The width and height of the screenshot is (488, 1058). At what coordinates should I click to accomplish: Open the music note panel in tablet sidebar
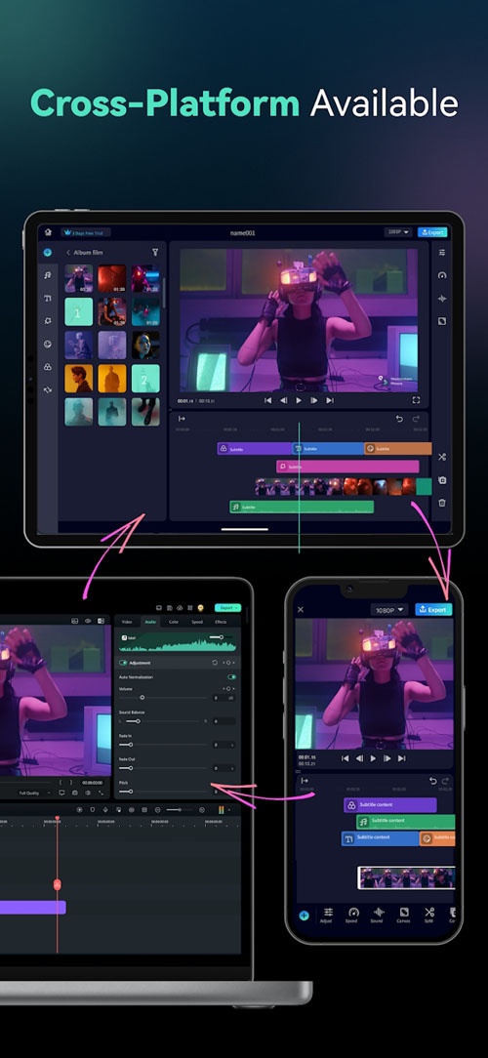click(47, 275)
